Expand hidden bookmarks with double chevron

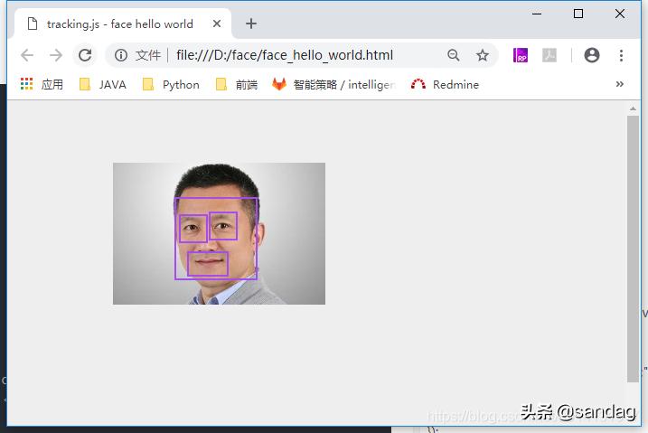coord(619,84)
